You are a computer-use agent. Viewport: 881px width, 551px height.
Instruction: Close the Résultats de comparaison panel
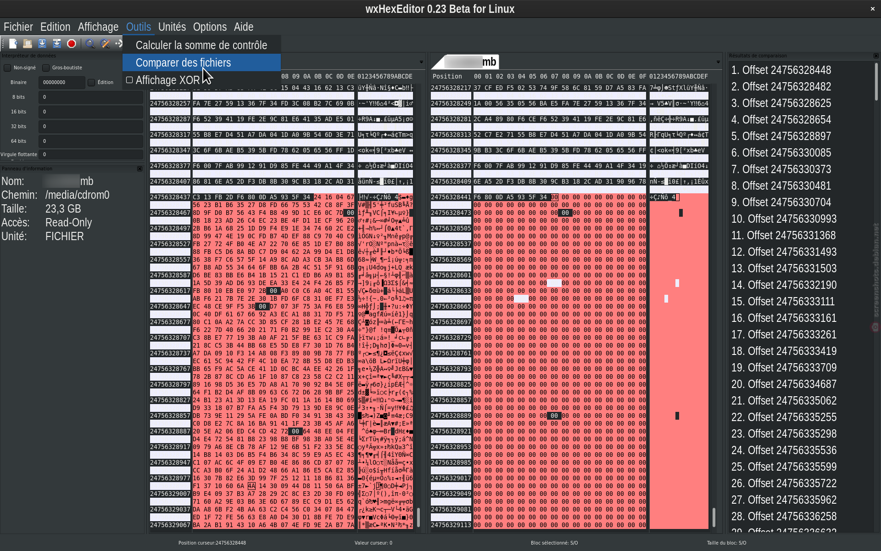(x=876, y=56)
